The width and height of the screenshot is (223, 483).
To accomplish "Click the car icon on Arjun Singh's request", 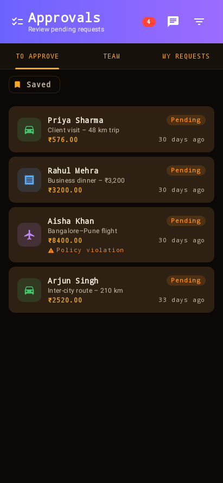I will pos(29,290).
